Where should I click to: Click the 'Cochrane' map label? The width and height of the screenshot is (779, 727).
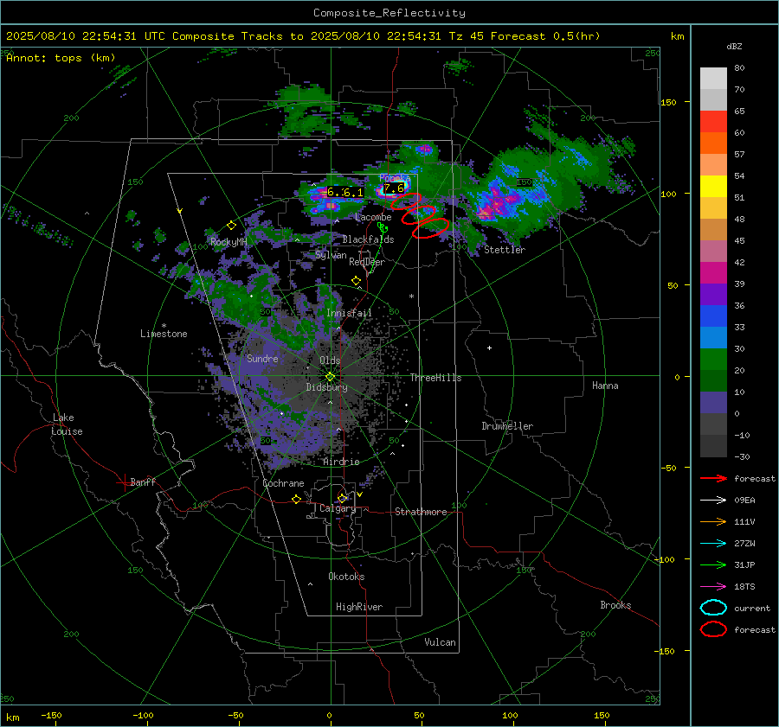pos(283,483)
